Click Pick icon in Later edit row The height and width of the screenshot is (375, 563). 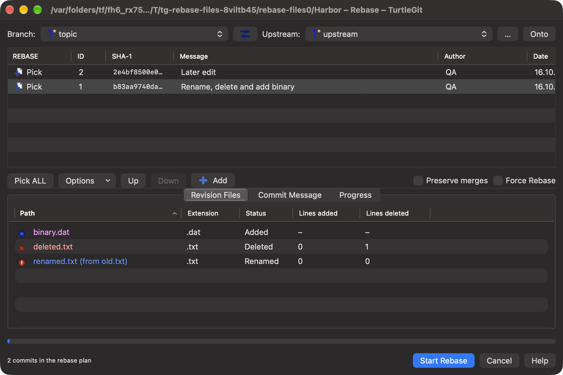18,72
